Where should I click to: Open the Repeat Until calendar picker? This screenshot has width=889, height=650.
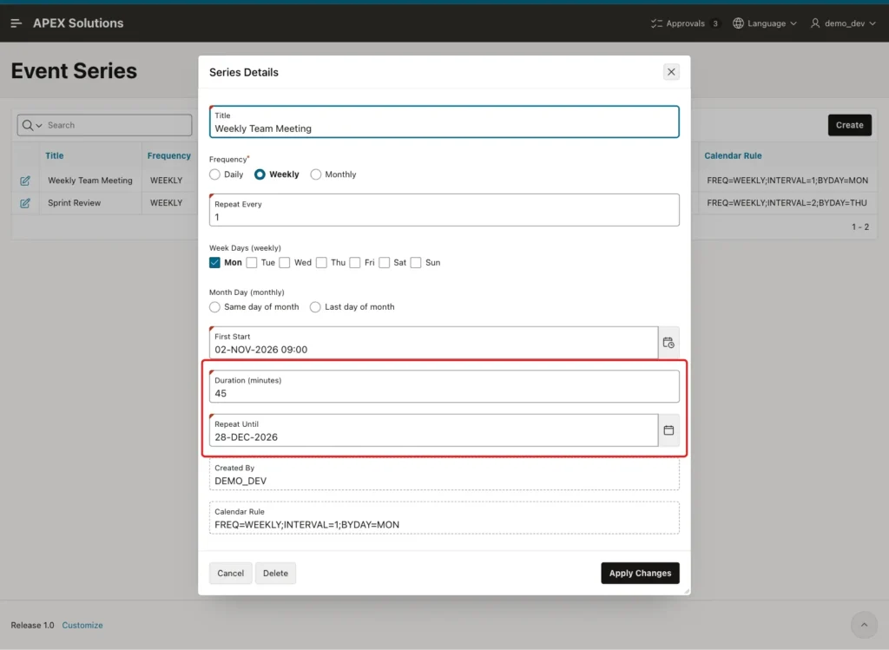668,430
